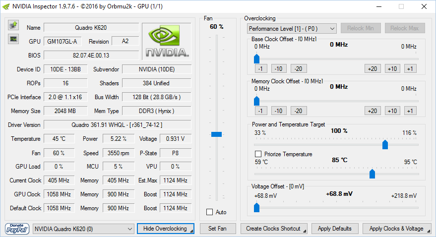Open the Performance Level dropdown
Image resolution: width=436 pixels, height=237 pixels.
pos(292,28)
